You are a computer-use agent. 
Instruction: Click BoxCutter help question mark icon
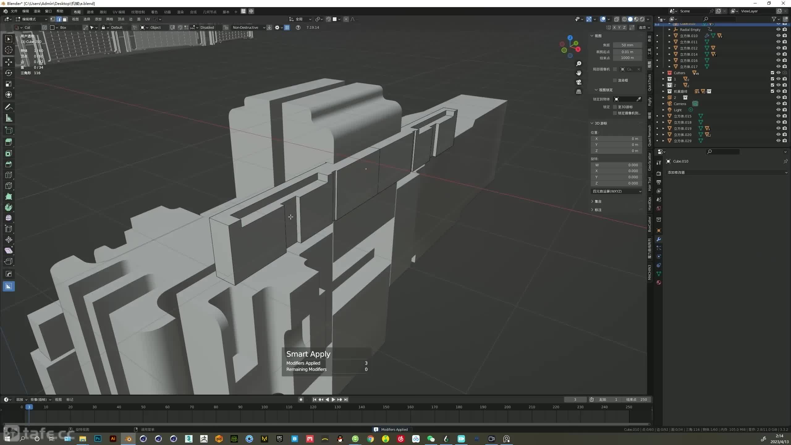pyautogui.click(x=298, y=28)
